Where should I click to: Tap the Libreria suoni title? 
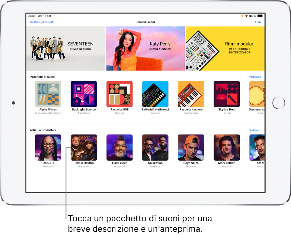click(145, 22)
